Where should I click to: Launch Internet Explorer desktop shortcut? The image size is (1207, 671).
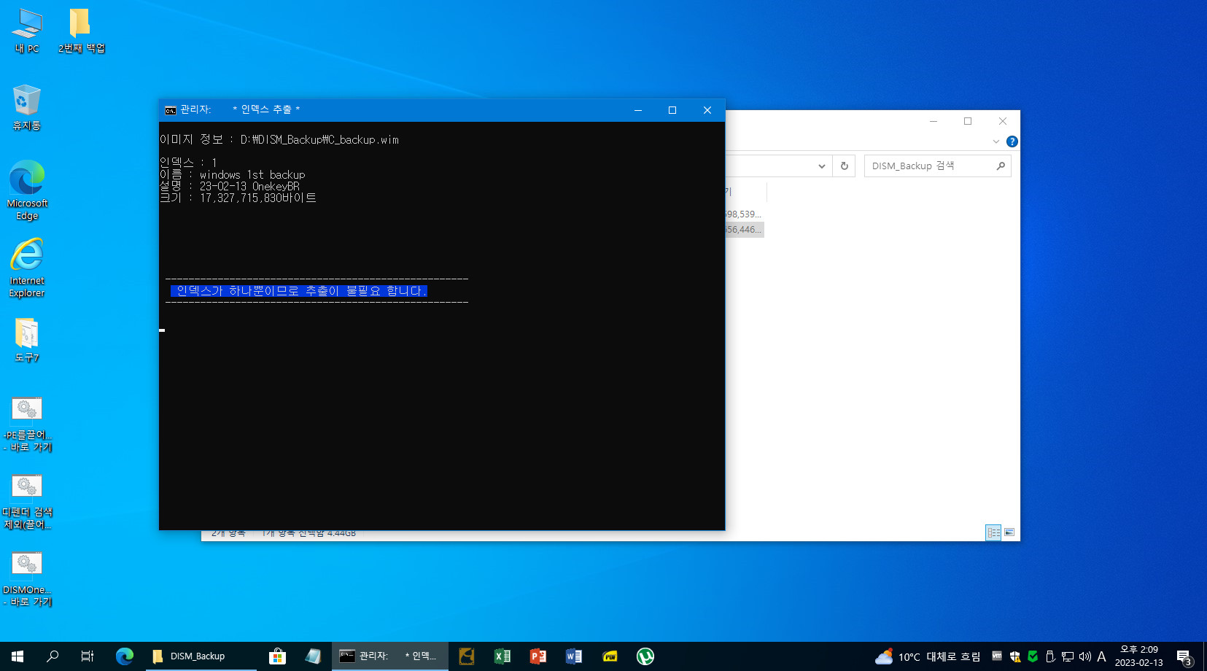pyautogui.click(x=27, y=268)
